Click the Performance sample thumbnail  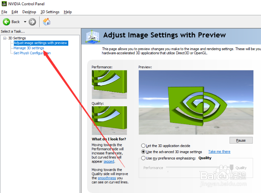(109, 84)
